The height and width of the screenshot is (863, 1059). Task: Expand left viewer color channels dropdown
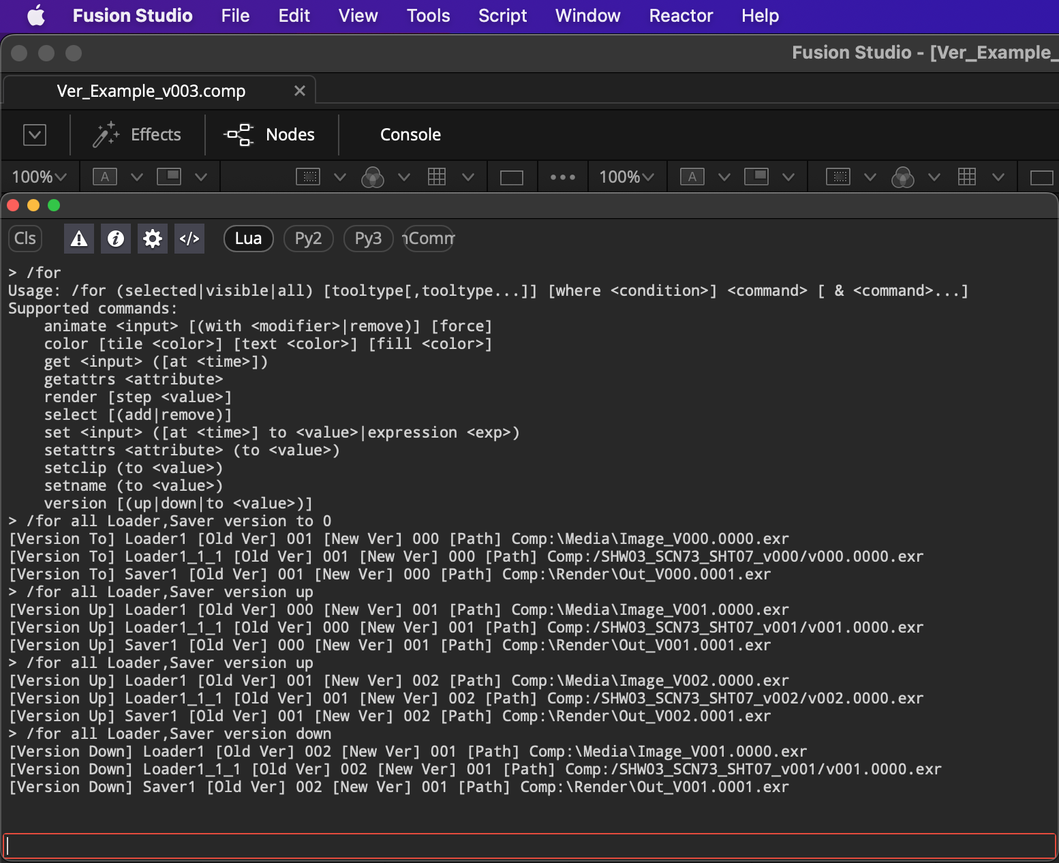[x=404, y=177]
